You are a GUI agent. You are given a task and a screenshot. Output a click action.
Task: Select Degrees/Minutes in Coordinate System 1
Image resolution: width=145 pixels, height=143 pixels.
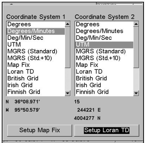click(x=36, y=31)
